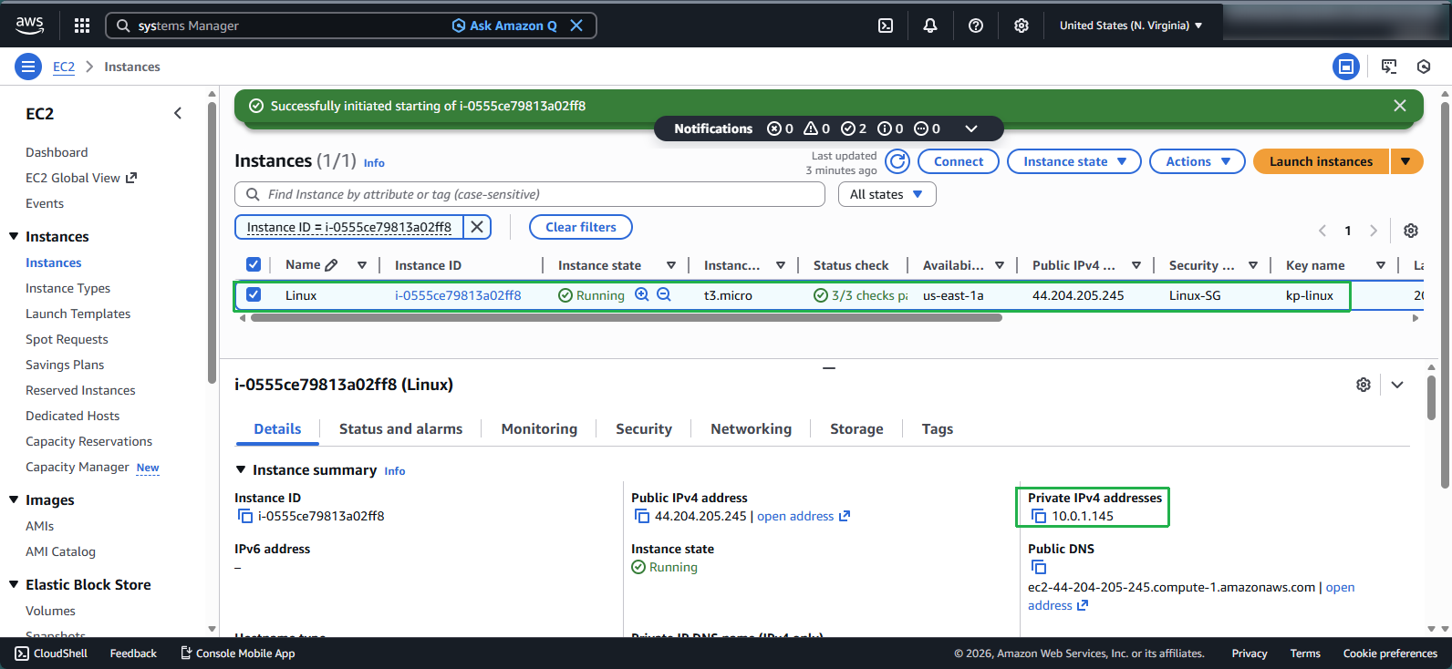This screenshot has width=1452, height=669.
Task: Go to next page arrow
Action: point(1374,231)
